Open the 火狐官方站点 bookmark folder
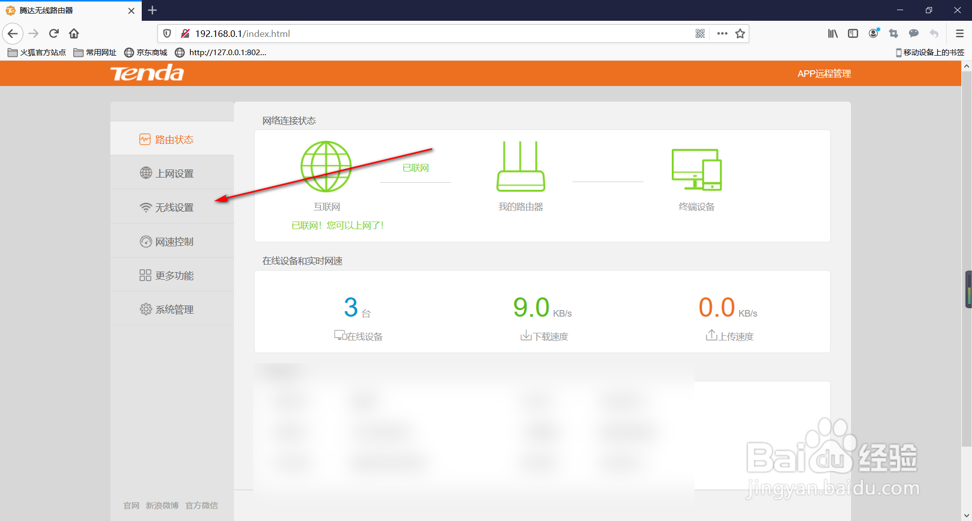Screen dimensions: 972x521 pyautogui.click(x=37, y=53)
